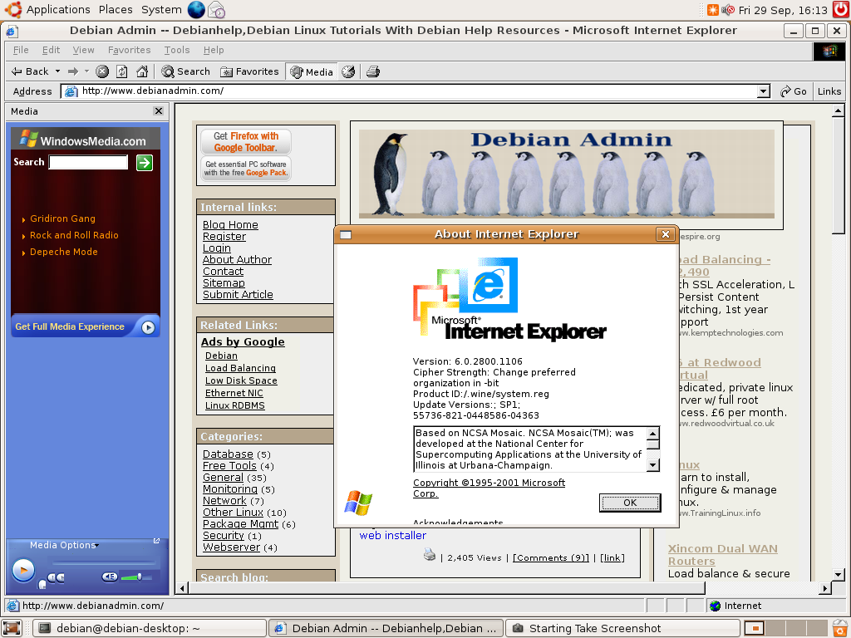Open the web installer link
851x638 pixels.
coord(393,536)
